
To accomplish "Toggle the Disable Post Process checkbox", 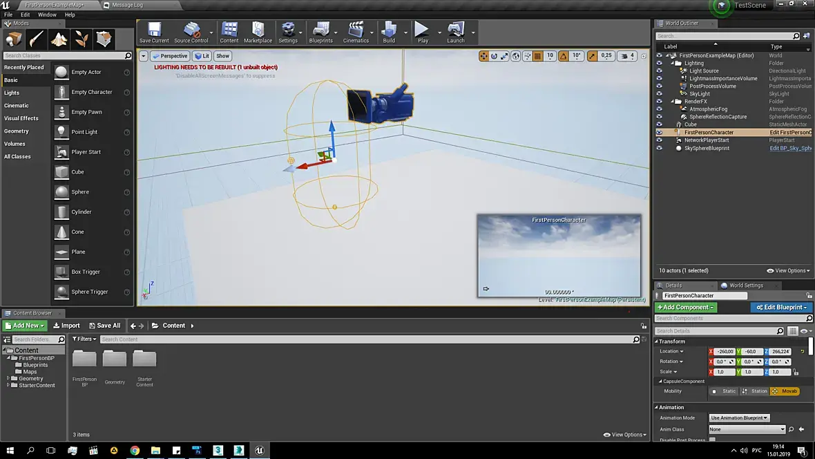I will [x=712, y=440].
